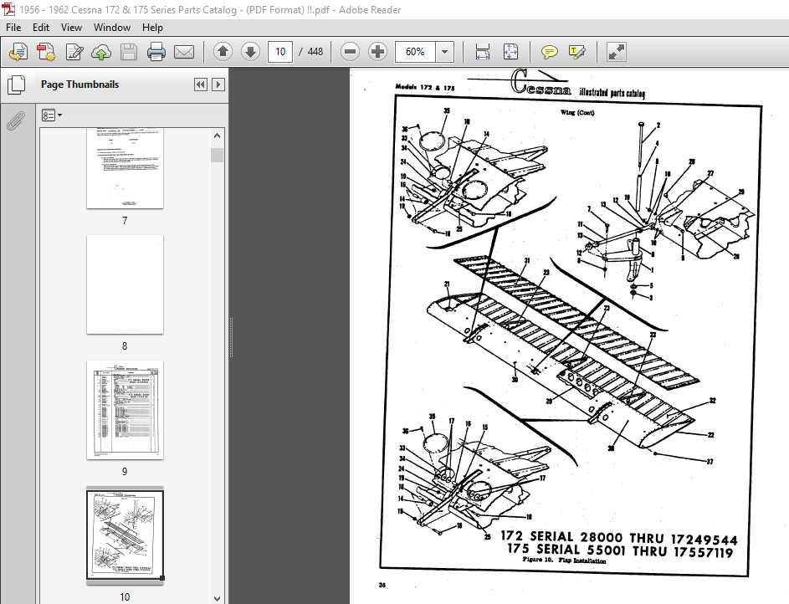Select the page 9 thumbnail
Viewport: 789px width, 604px height.
click(x=125, y=410)
